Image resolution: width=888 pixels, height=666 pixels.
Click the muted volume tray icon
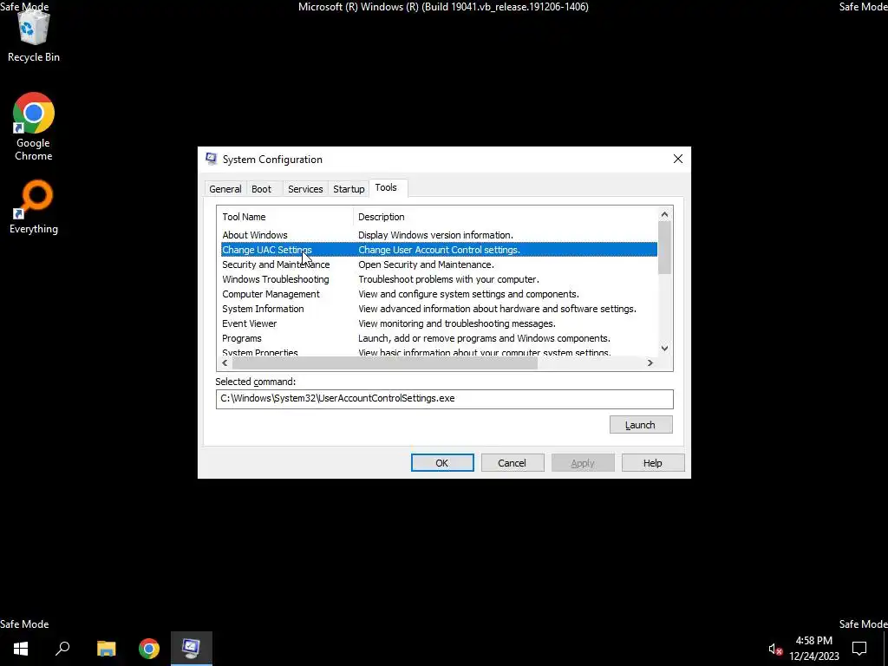tap(774, 649)
